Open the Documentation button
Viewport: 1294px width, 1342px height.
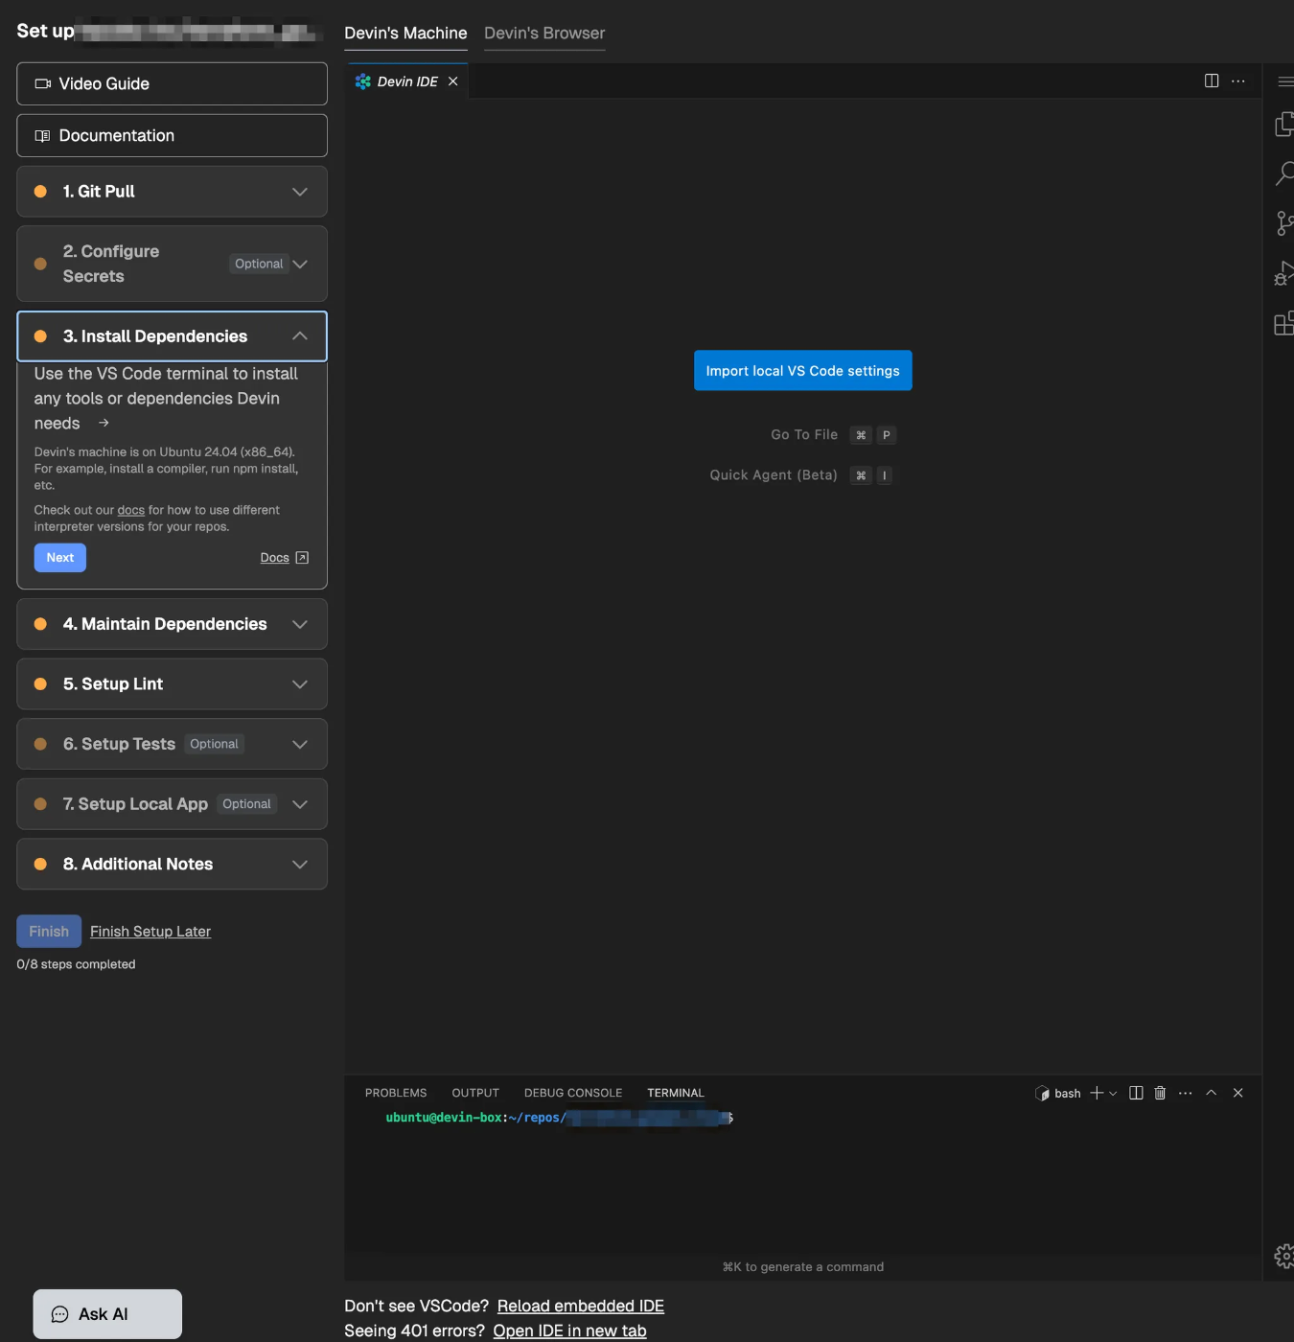[172, 135]
